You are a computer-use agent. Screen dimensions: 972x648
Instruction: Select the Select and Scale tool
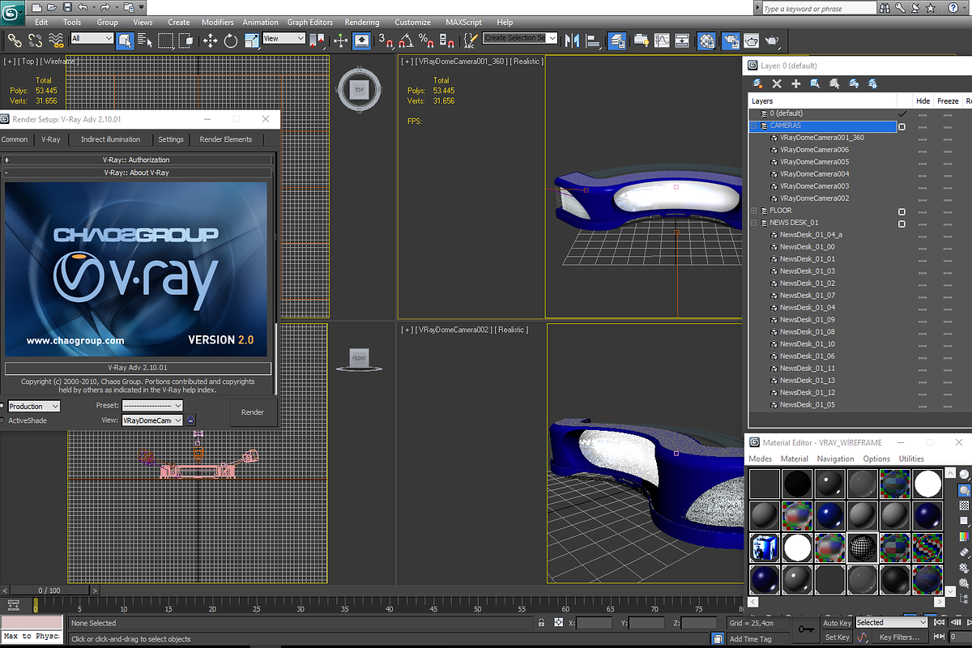pos(251,40)
